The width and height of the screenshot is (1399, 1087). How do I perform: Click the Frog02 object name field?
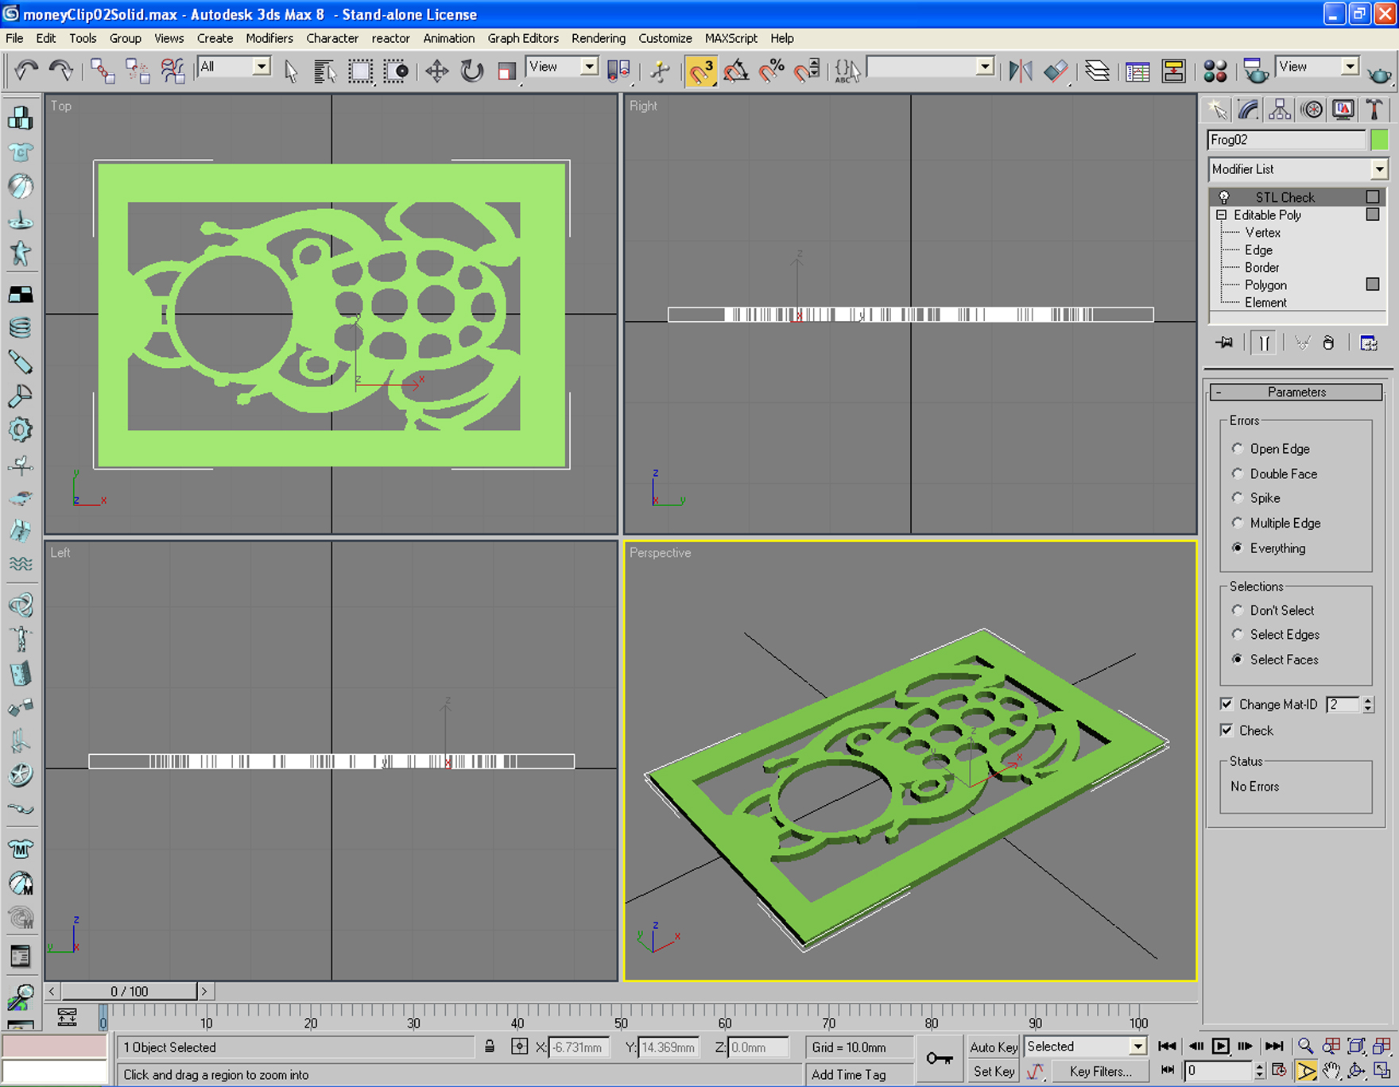1286,140
